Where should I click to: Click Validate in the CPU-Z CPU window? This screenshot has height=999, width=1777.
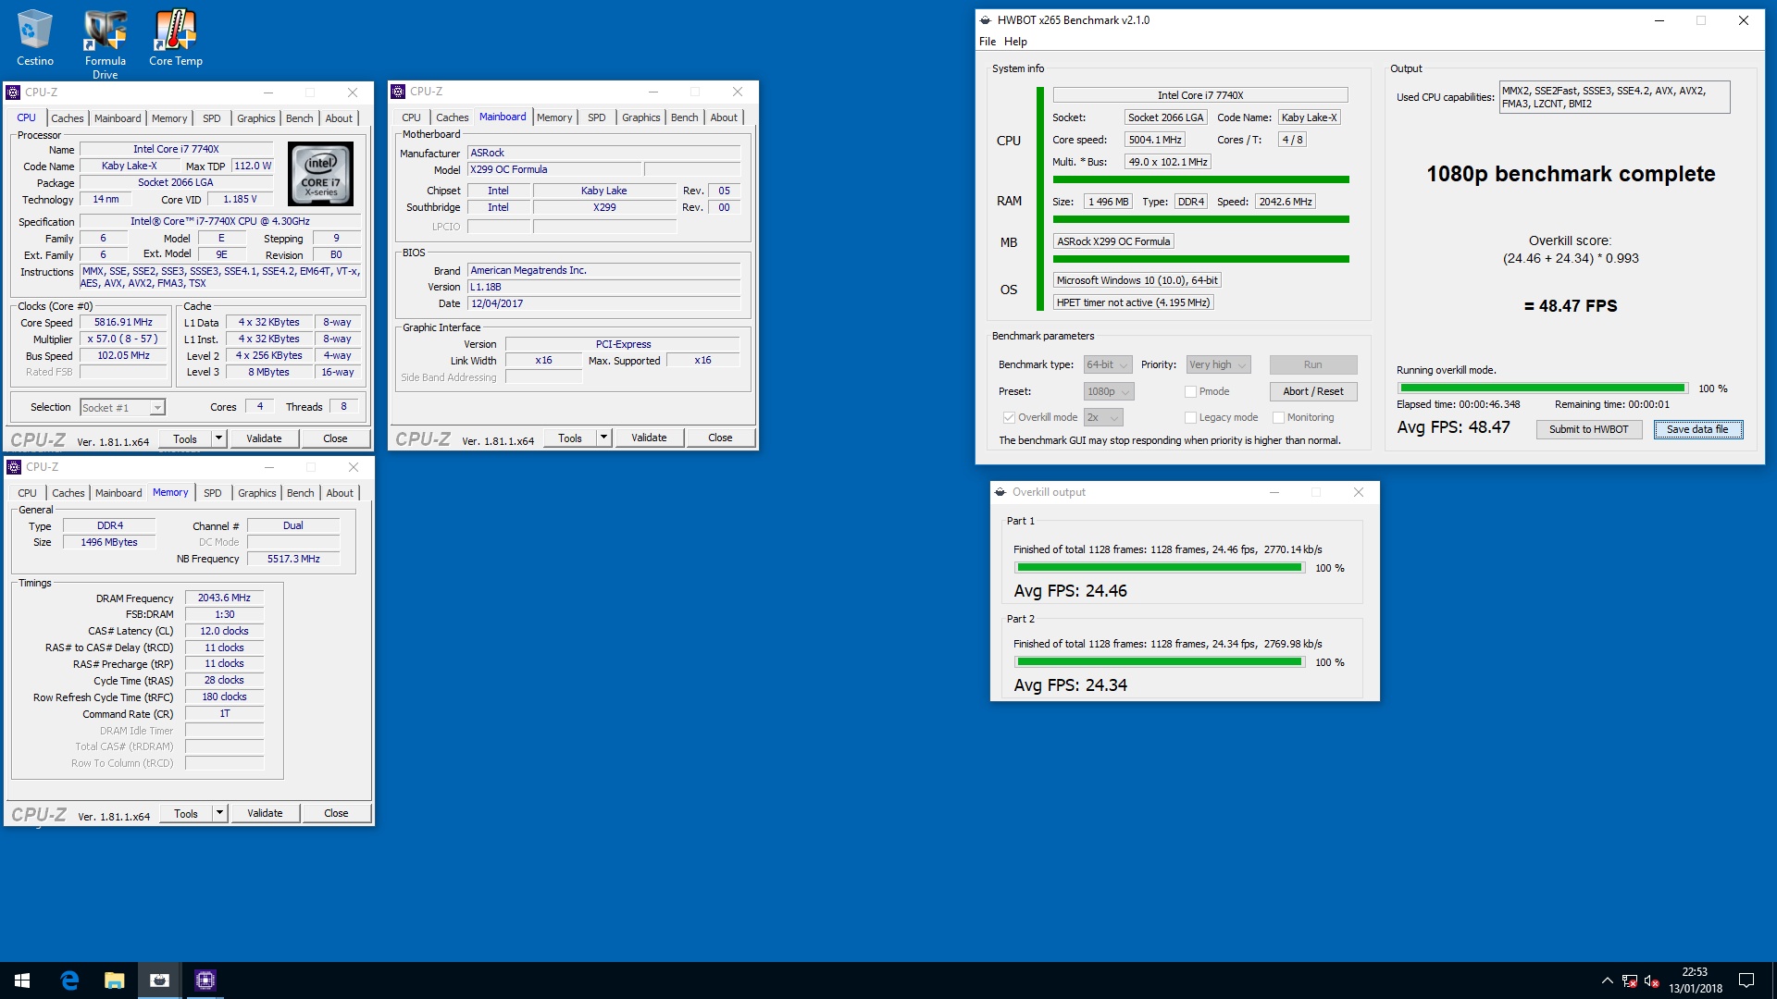click(x=264, y=438)
